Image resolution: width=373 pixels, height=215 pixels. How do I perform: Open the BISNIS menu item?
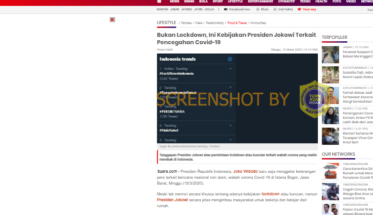click(x=189, y=1)
